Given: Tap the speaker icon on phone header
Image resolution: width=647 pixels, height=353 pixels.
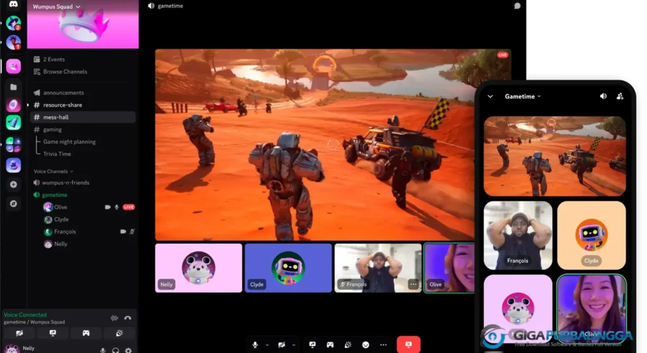Looking at the screenshot, I should click(603, 96).
